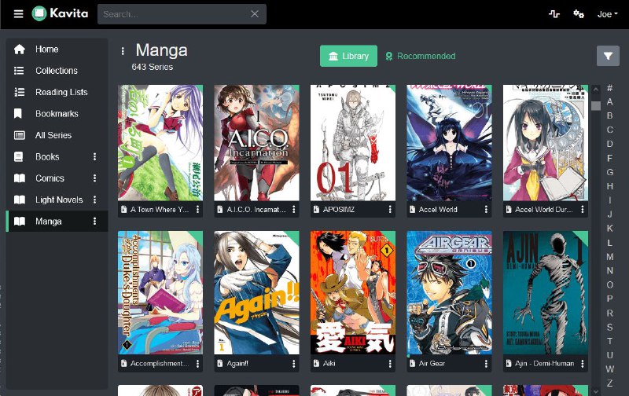This screenshot has width=629, height=396.
Task: Switch to the Library tab
Action: (x=348, y=57)
